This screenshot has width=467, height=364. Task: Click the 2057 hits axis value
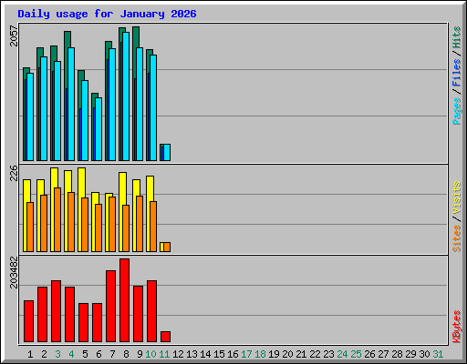(14, 36)
